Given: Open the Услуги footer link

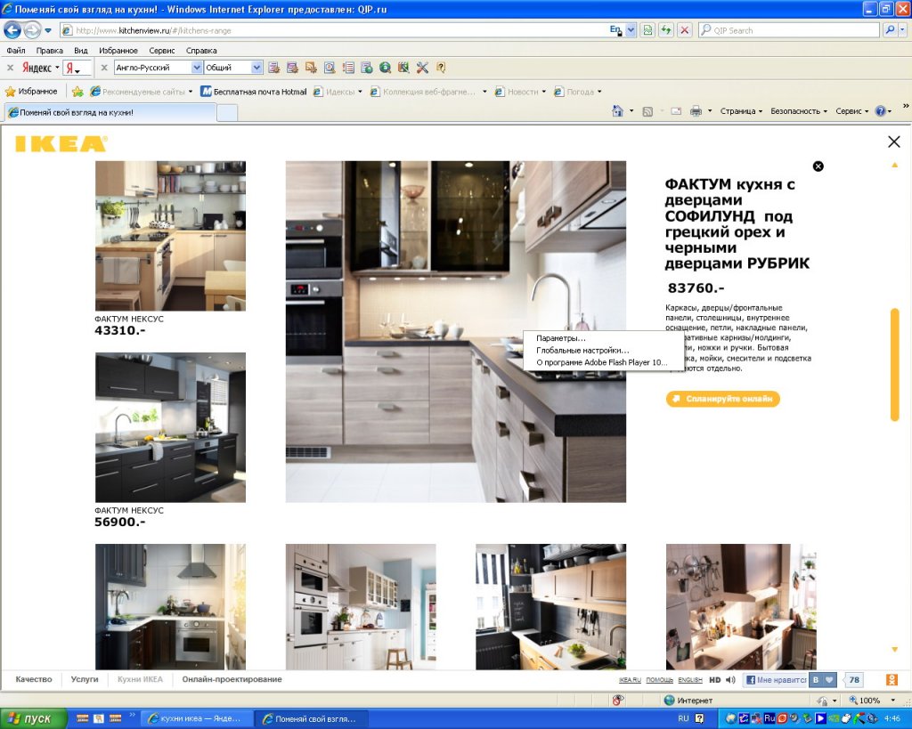Looking at the screenshot, I should [85, 679].
